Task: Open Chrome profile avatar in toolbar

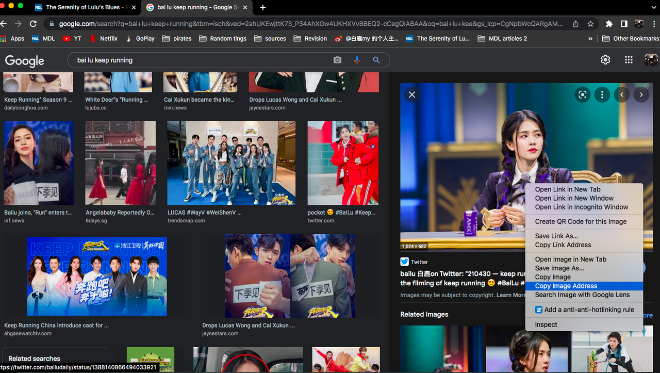Action: [639, 24]
